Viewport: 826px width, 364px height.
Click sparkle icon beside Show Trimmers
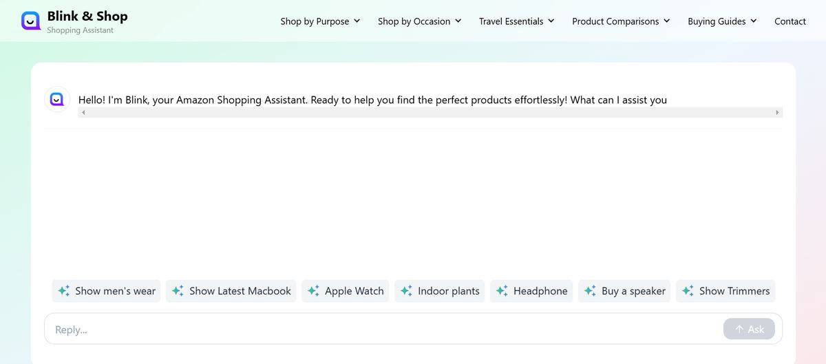(x=688, y=291)
